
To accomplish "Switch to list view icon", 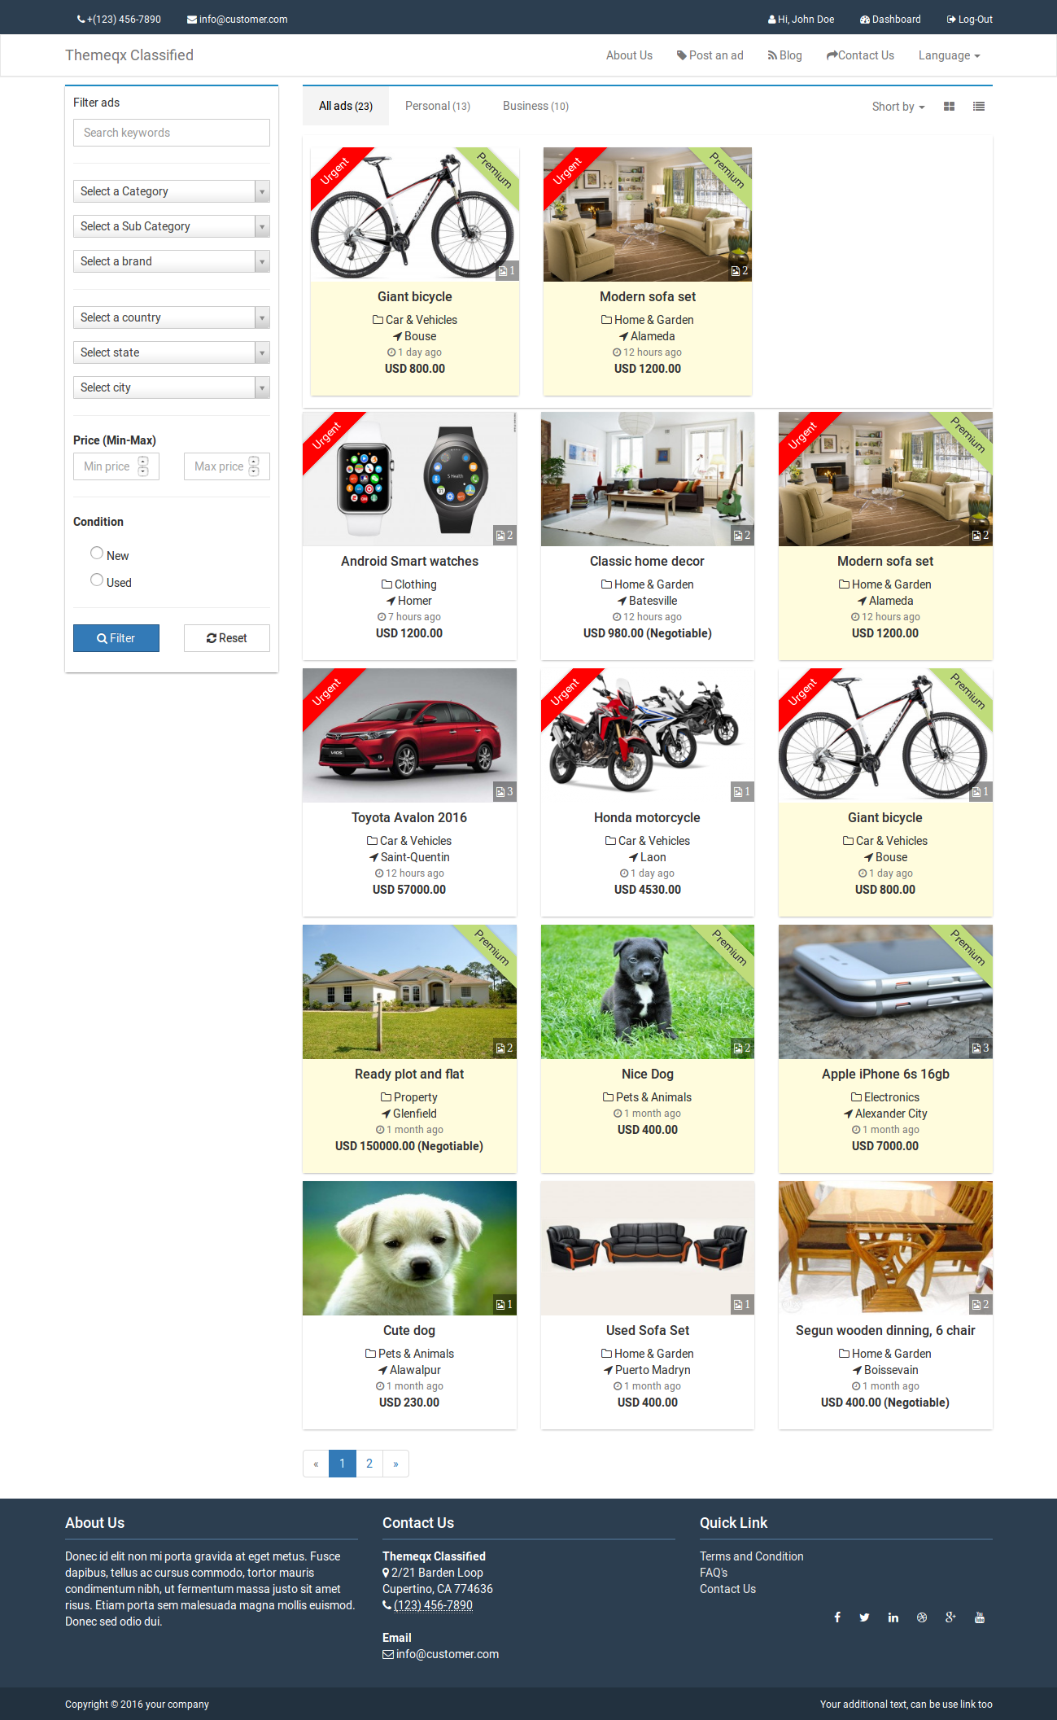I will [979, 107].
